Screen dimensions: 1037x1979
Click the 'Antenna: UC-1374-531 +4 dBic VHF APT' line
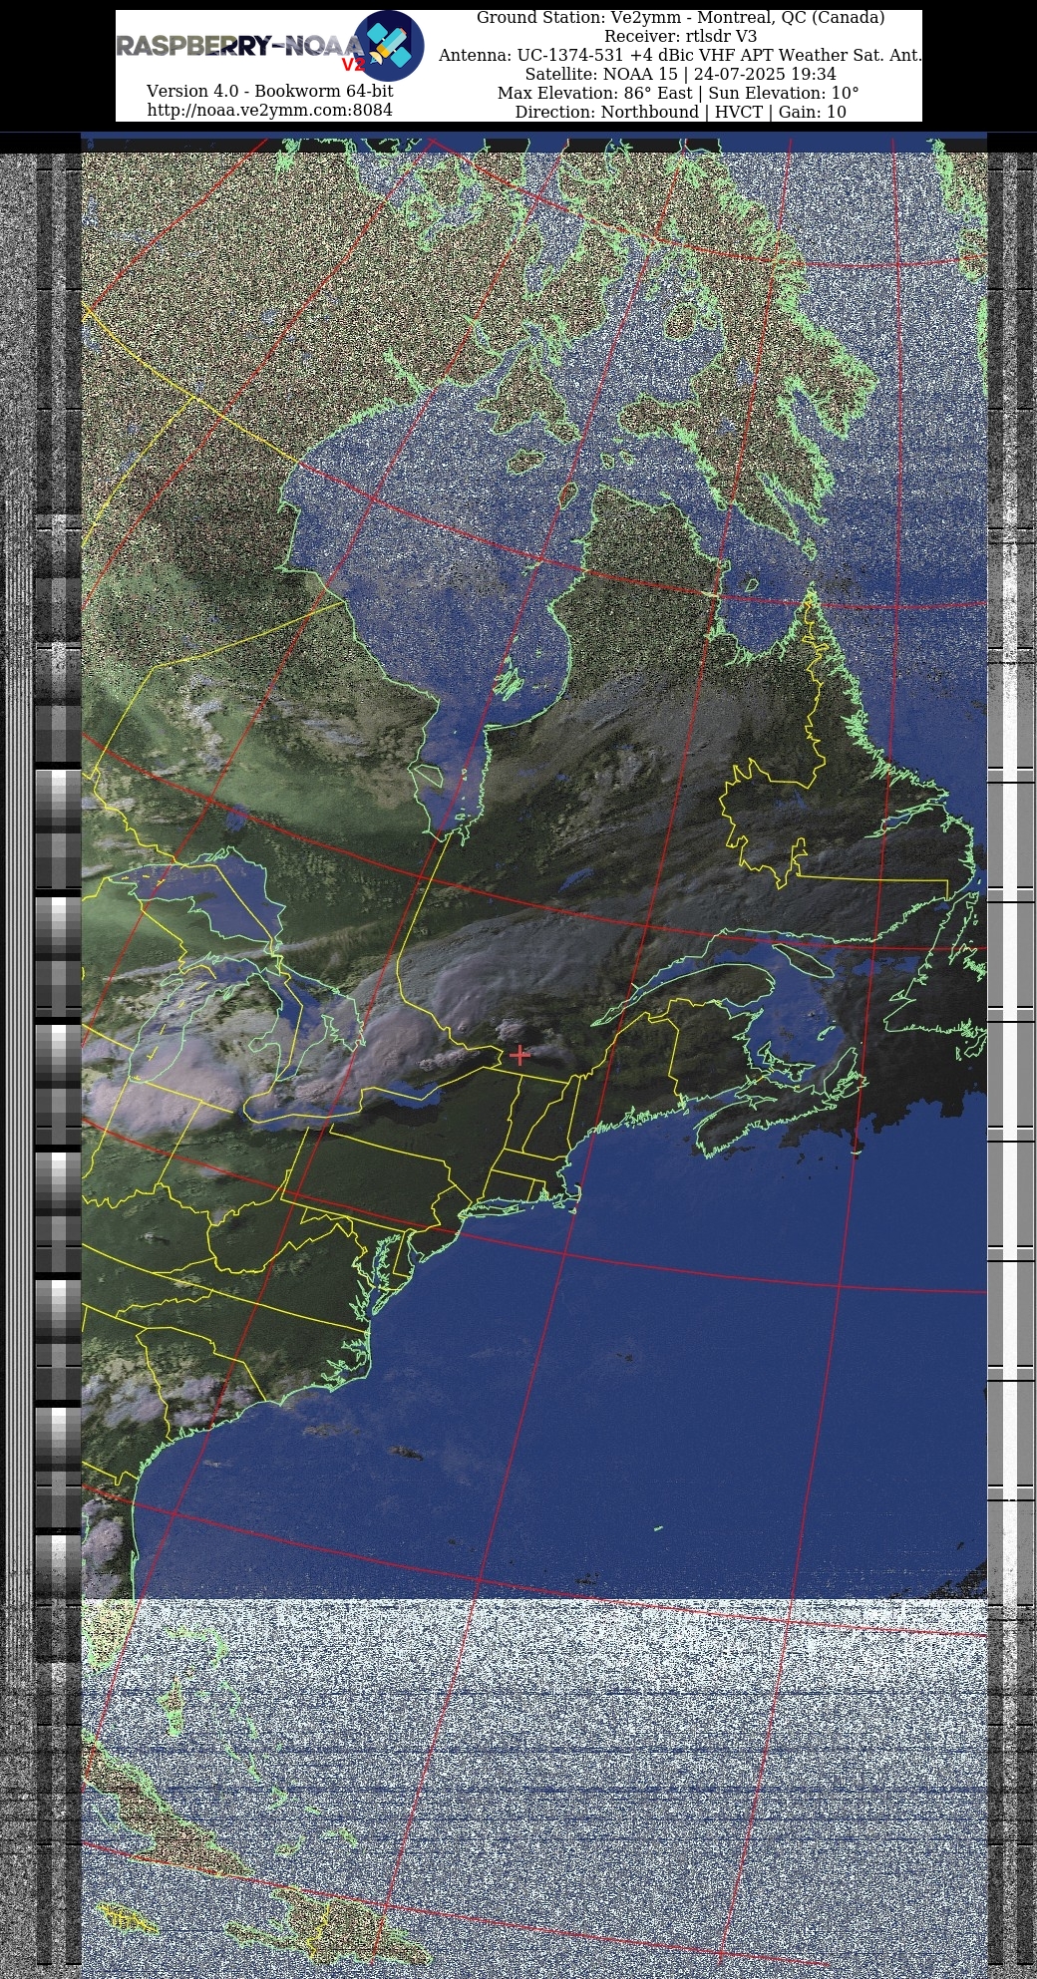click(680, 55)
